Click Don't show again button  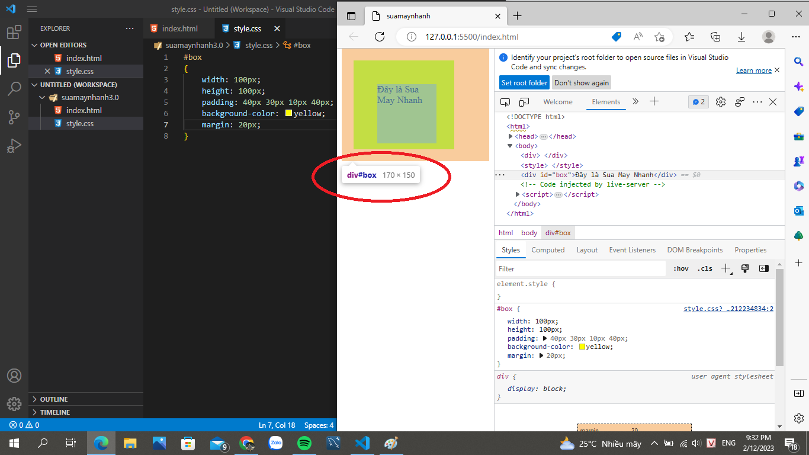[582, 83]
